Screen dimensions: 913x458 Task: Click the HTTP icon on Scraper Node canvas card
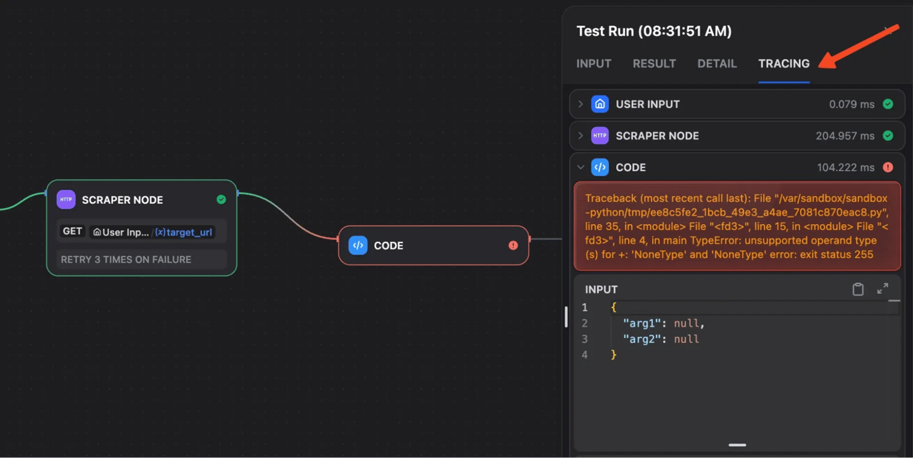pos(66,199)
